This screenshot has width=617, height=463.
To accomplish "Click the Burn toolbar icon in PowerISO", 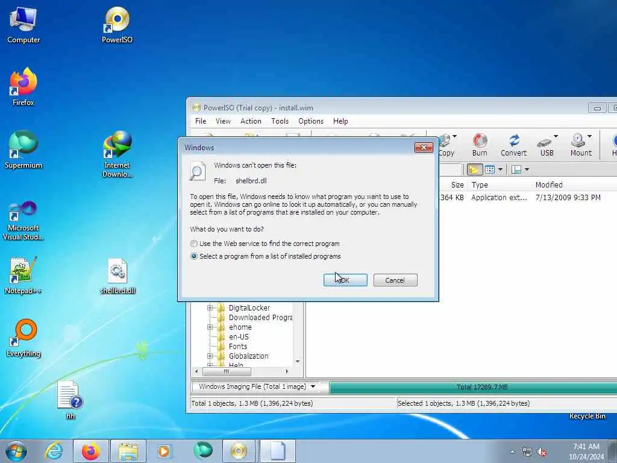I will [480, 145].
